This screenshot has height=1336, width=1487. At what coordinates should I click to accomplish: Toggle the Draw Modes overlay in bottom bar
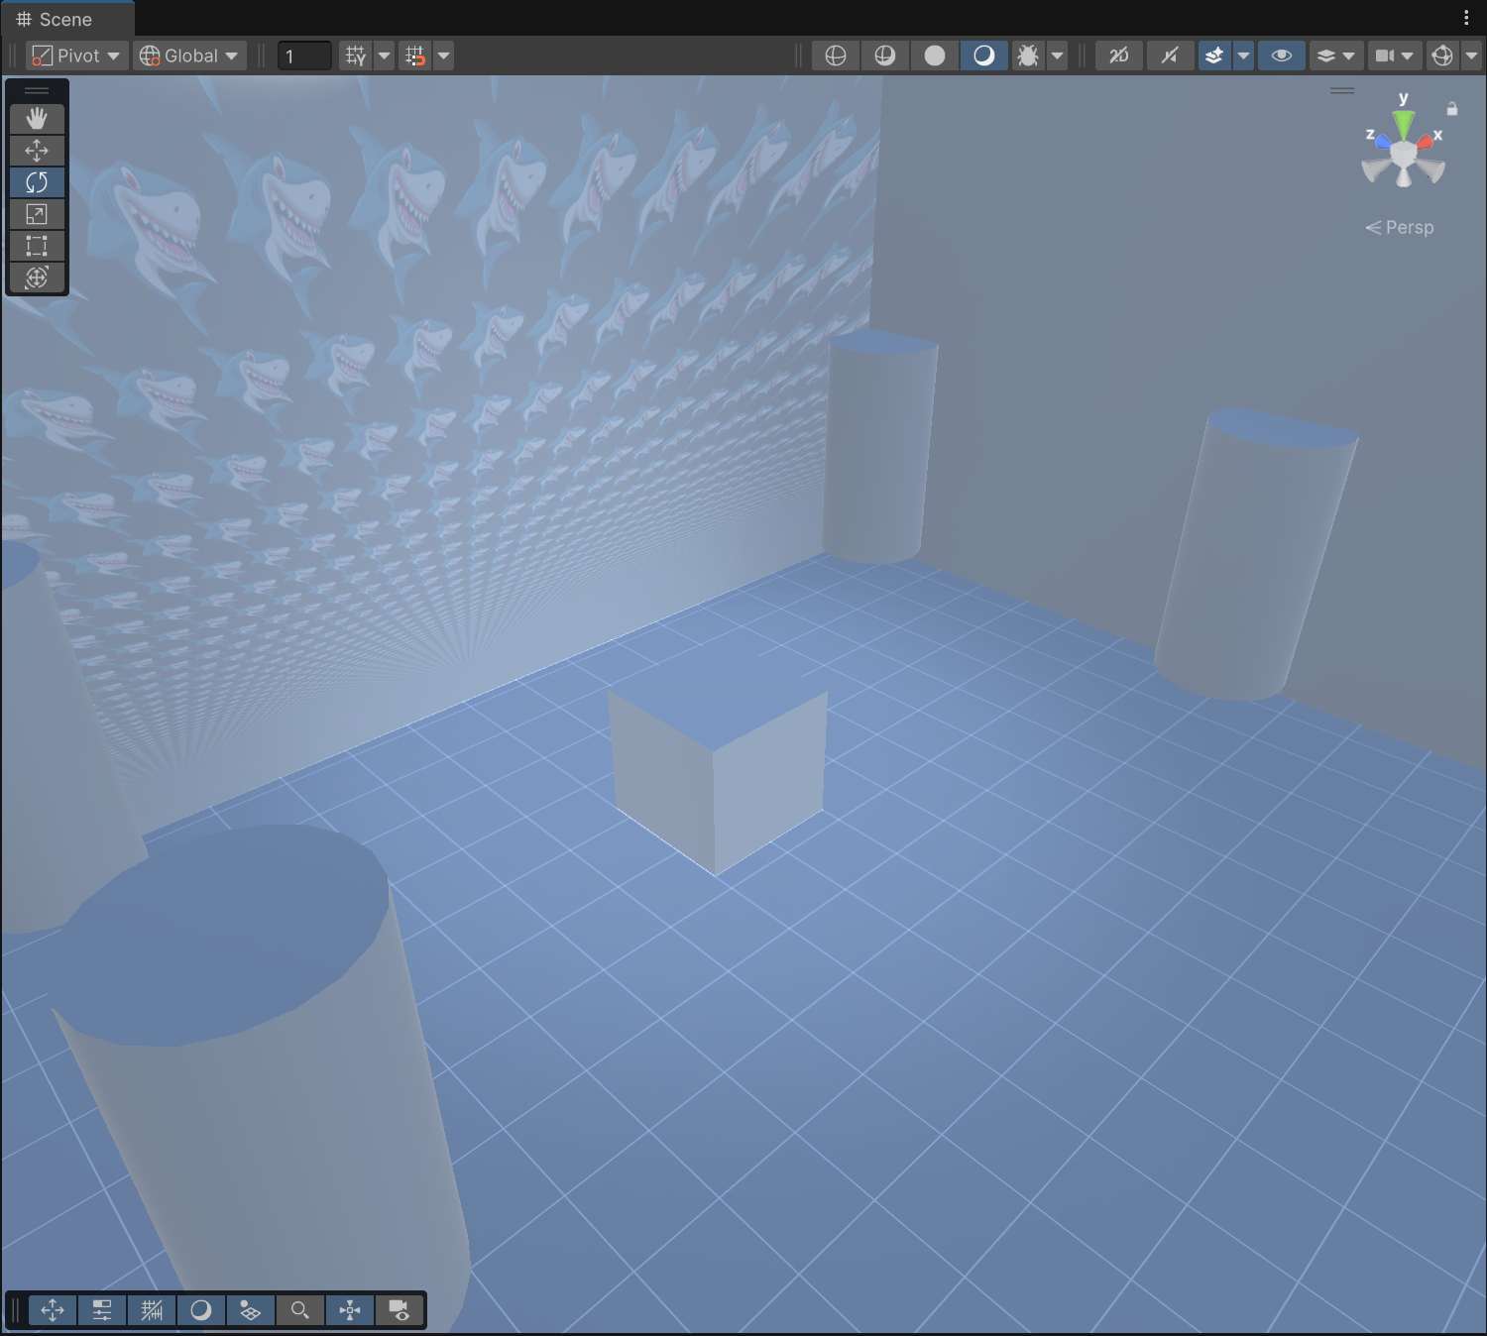pos(201,1310)
